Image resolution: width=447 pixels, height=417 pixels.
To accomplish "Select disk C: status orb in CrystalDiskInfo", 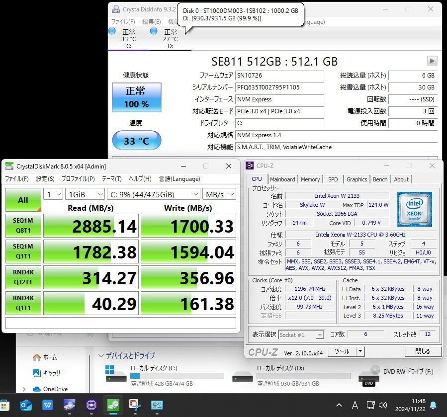I will [112, 31].
